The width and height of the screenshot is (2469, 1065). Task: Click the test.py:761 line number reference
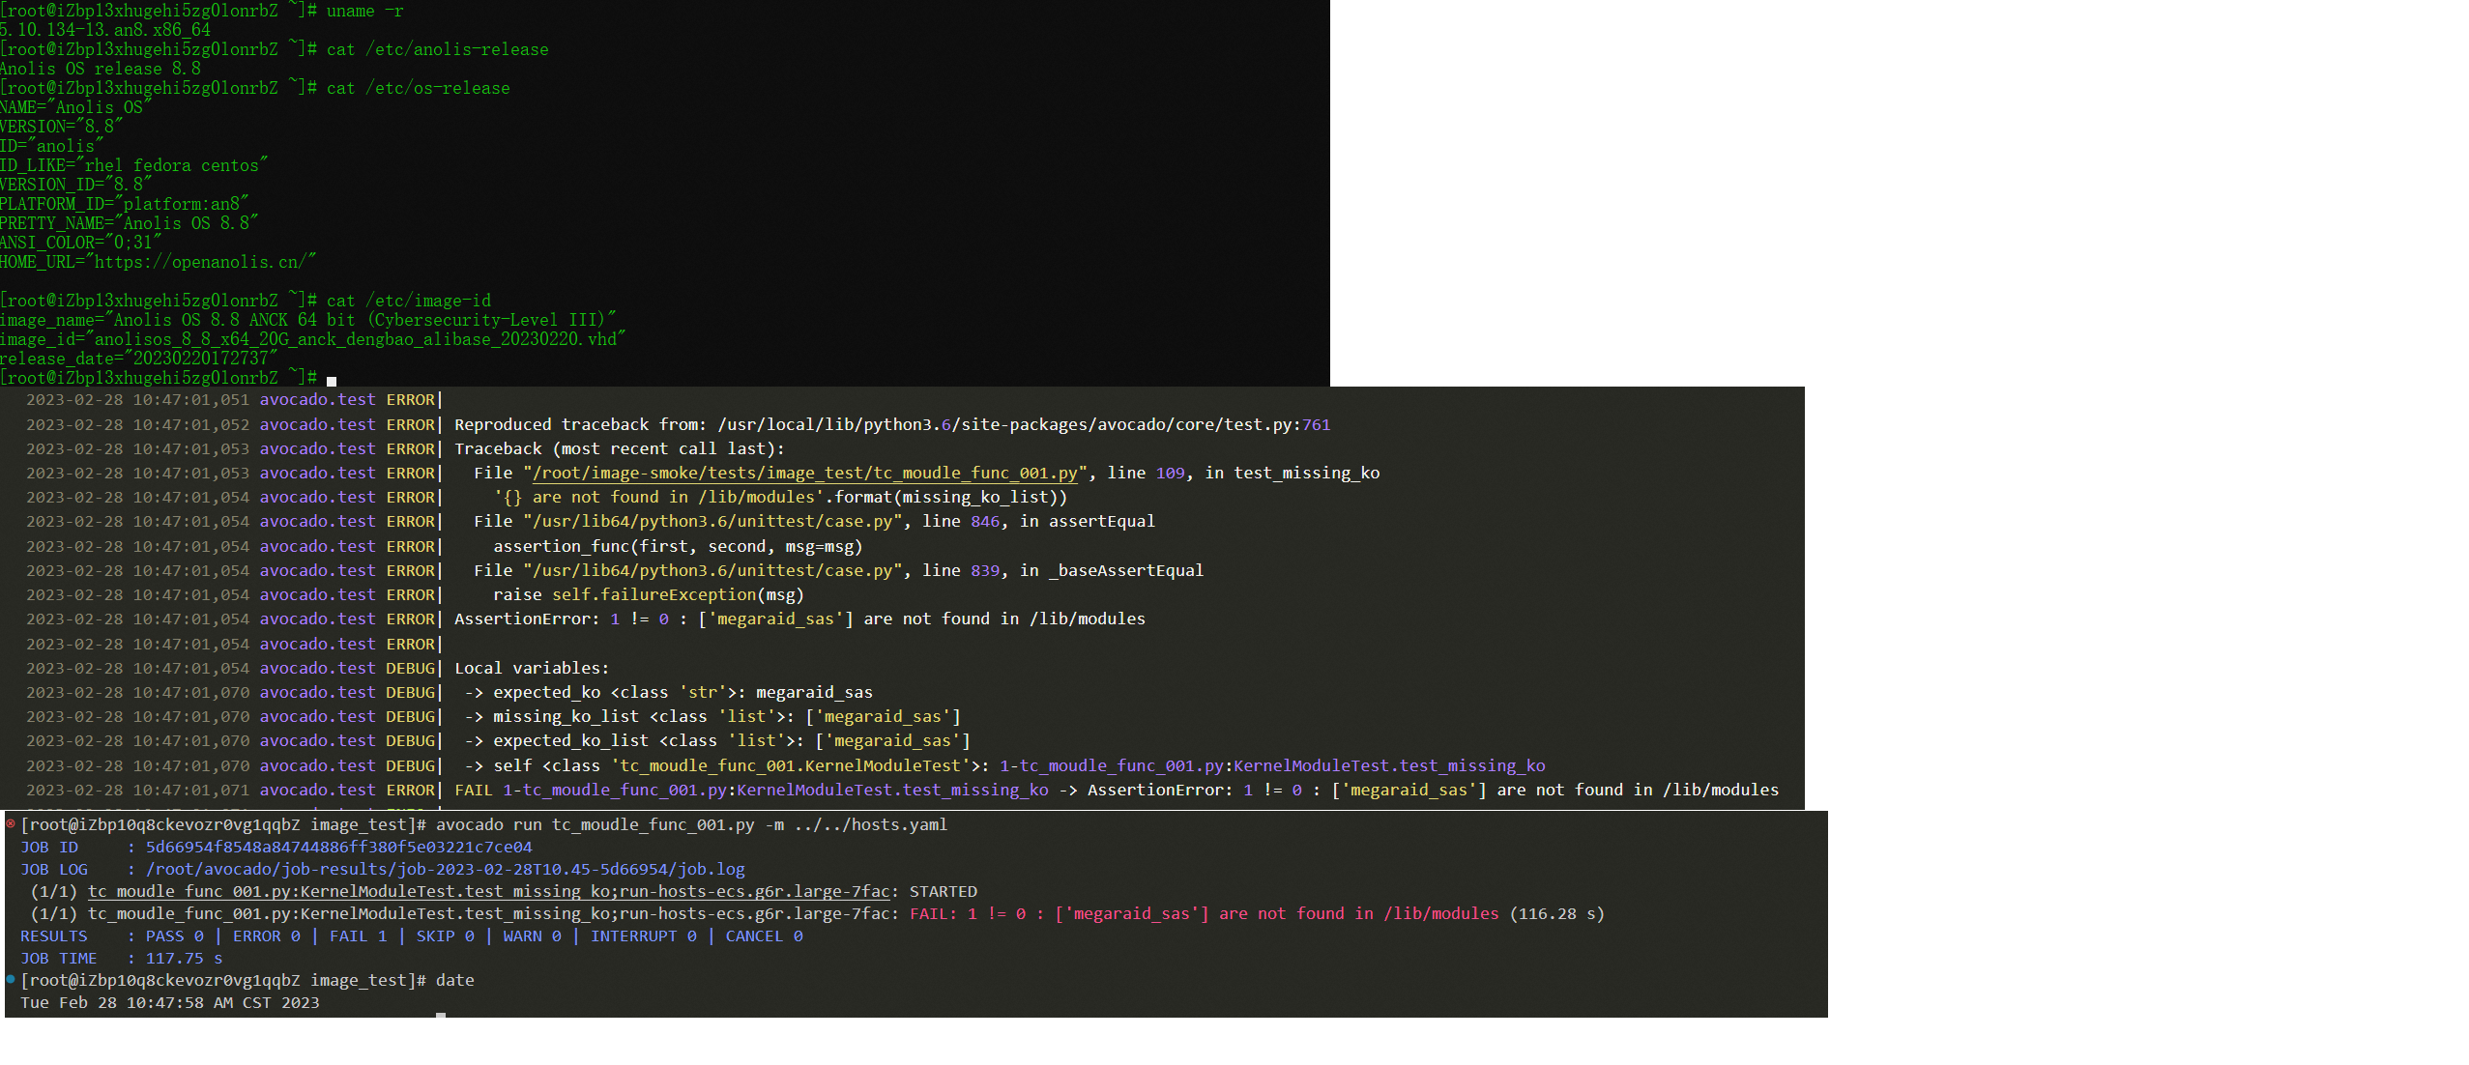tap(1316, 424)
